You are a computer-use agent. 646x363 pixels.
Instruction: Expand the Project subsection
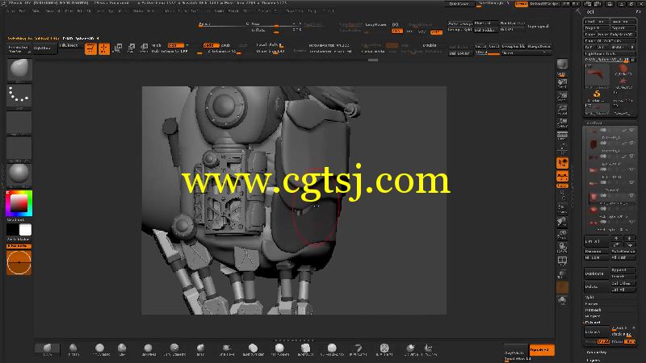pyautogui.click(x=592, y=316)
